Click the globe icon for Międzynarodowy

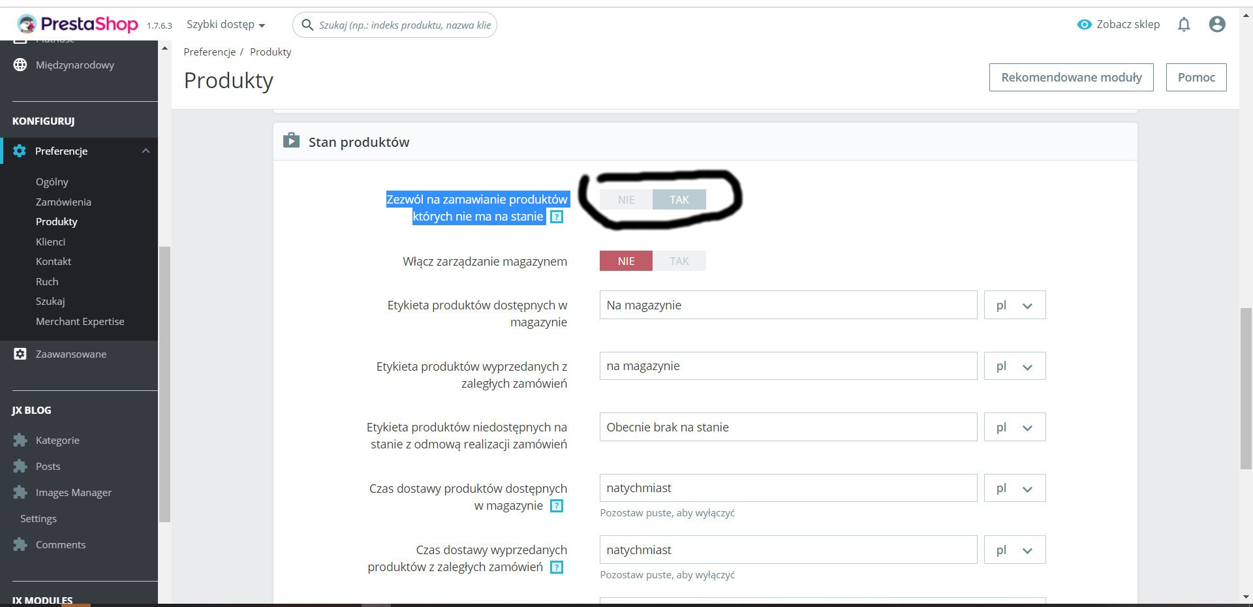pos(20,65)
